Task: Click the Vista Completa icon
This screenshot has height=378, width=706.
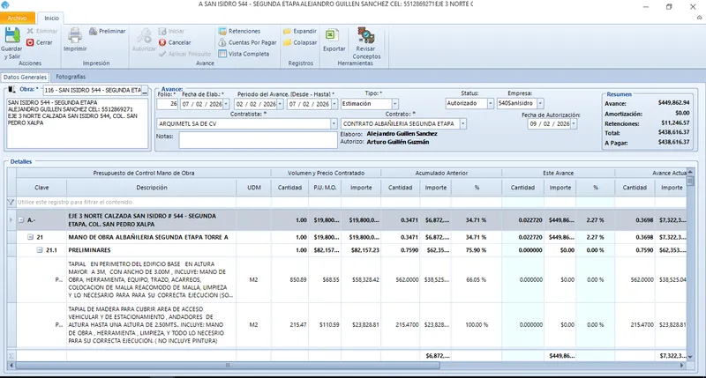Action: tap(222, 54)
